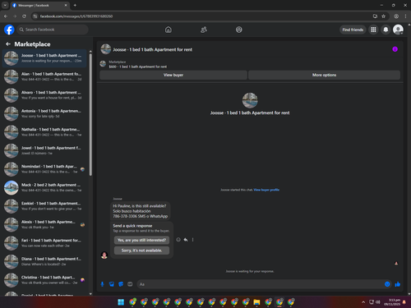Screen dimensions: 411x308
Task: Open the Christina conversation in list
Action: [44, 280]
